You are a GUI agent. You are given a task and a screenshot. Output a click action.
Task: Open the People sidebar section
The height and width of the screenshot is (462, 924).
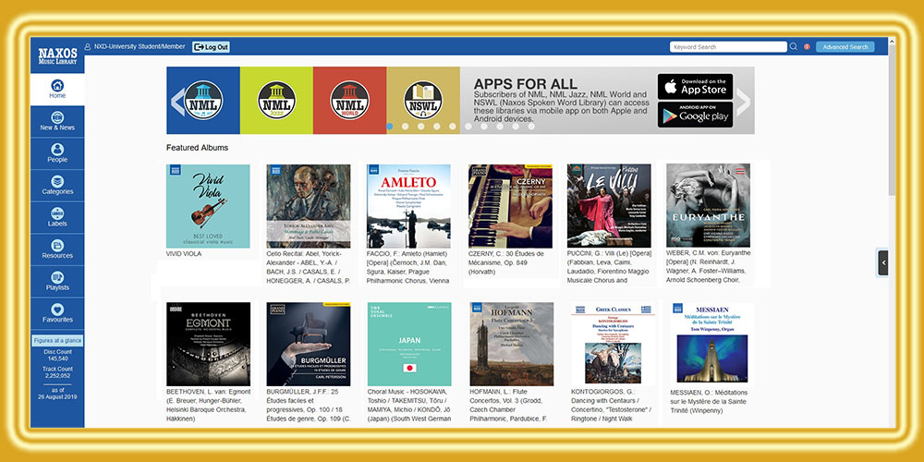tap(57, 152)
